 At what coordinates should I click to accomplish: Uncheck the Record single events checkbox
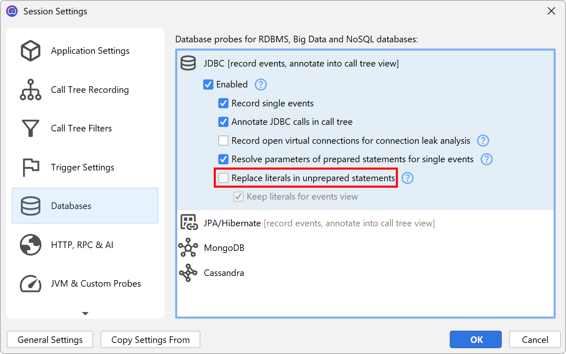223,103
